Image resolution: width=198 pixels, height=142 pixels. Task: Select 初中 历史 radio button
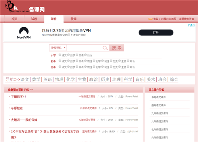(111, 61)
